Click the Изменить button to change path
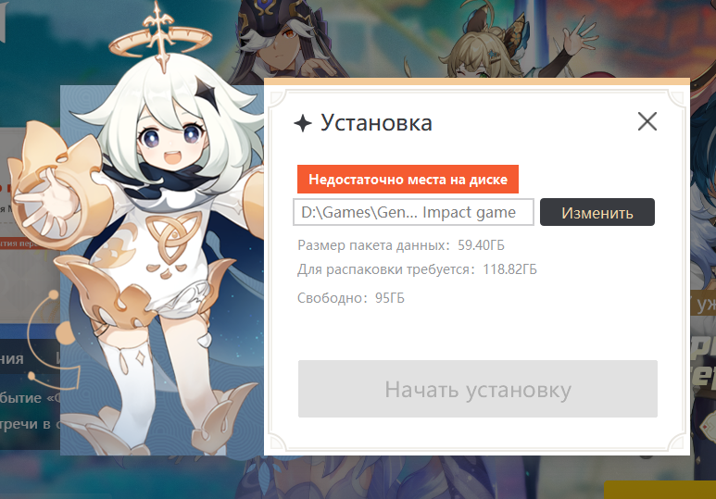The height and width of the screenshot is (499, 716). (x=597, y=212)
